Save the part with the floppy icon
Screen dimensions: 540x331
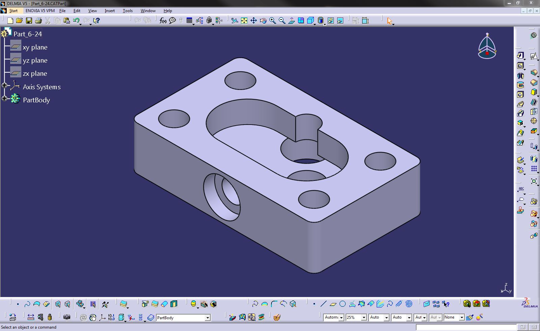point(29,21)
